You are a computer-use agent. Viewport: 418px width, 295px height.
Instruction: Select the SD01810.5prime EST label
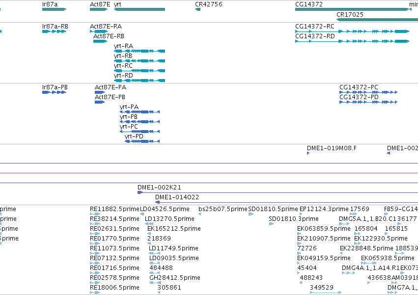(x=273, y=209)
